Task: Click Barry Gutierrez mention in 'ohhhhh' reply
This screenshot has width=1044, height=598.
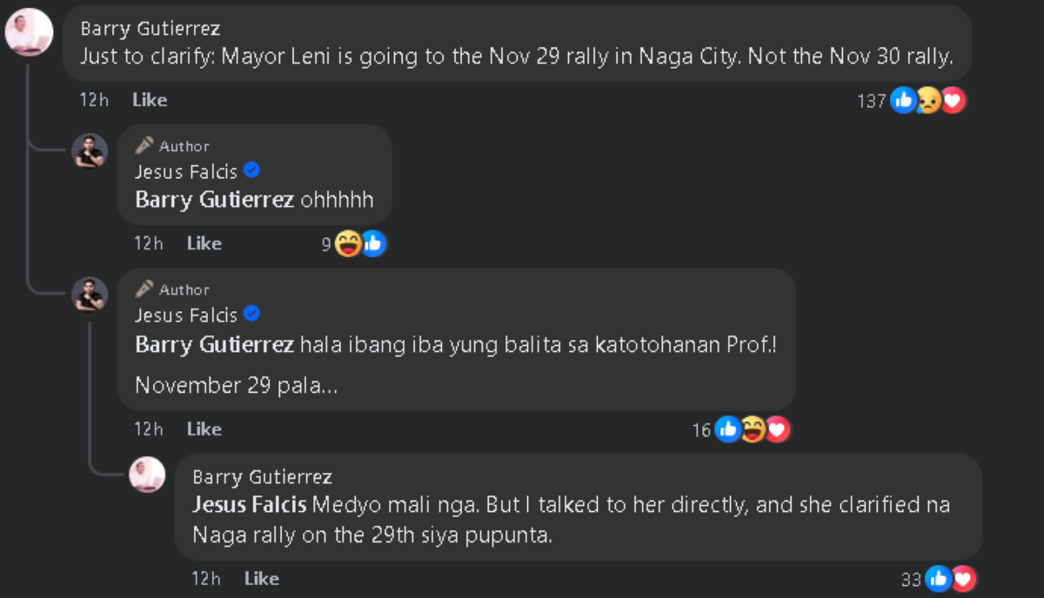Action: 214,200
